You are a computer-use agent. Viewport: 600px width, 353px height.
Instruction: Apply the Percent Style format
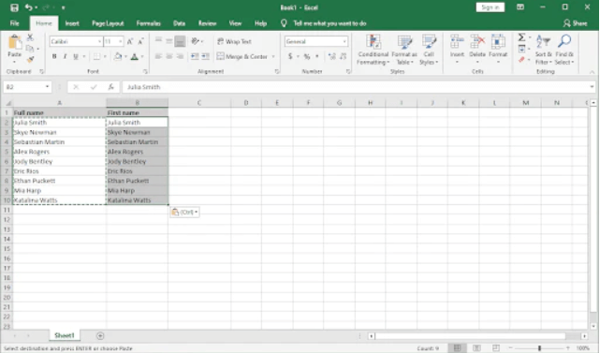tap(307, 57)
